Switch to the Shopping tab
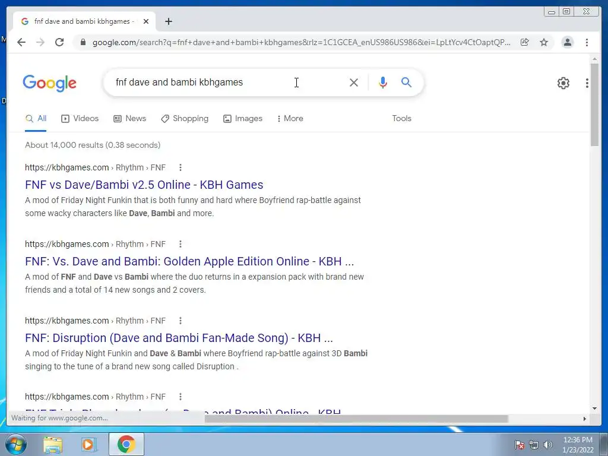Viewport: 608px width, 456px height. [x=185, y=119]
